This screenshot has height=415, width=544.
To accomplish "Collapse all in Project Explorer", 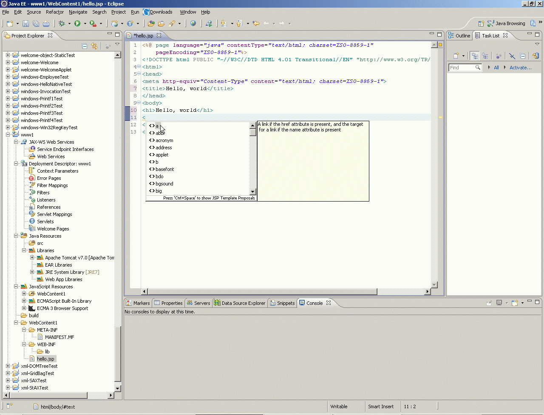I will point(85,46).
